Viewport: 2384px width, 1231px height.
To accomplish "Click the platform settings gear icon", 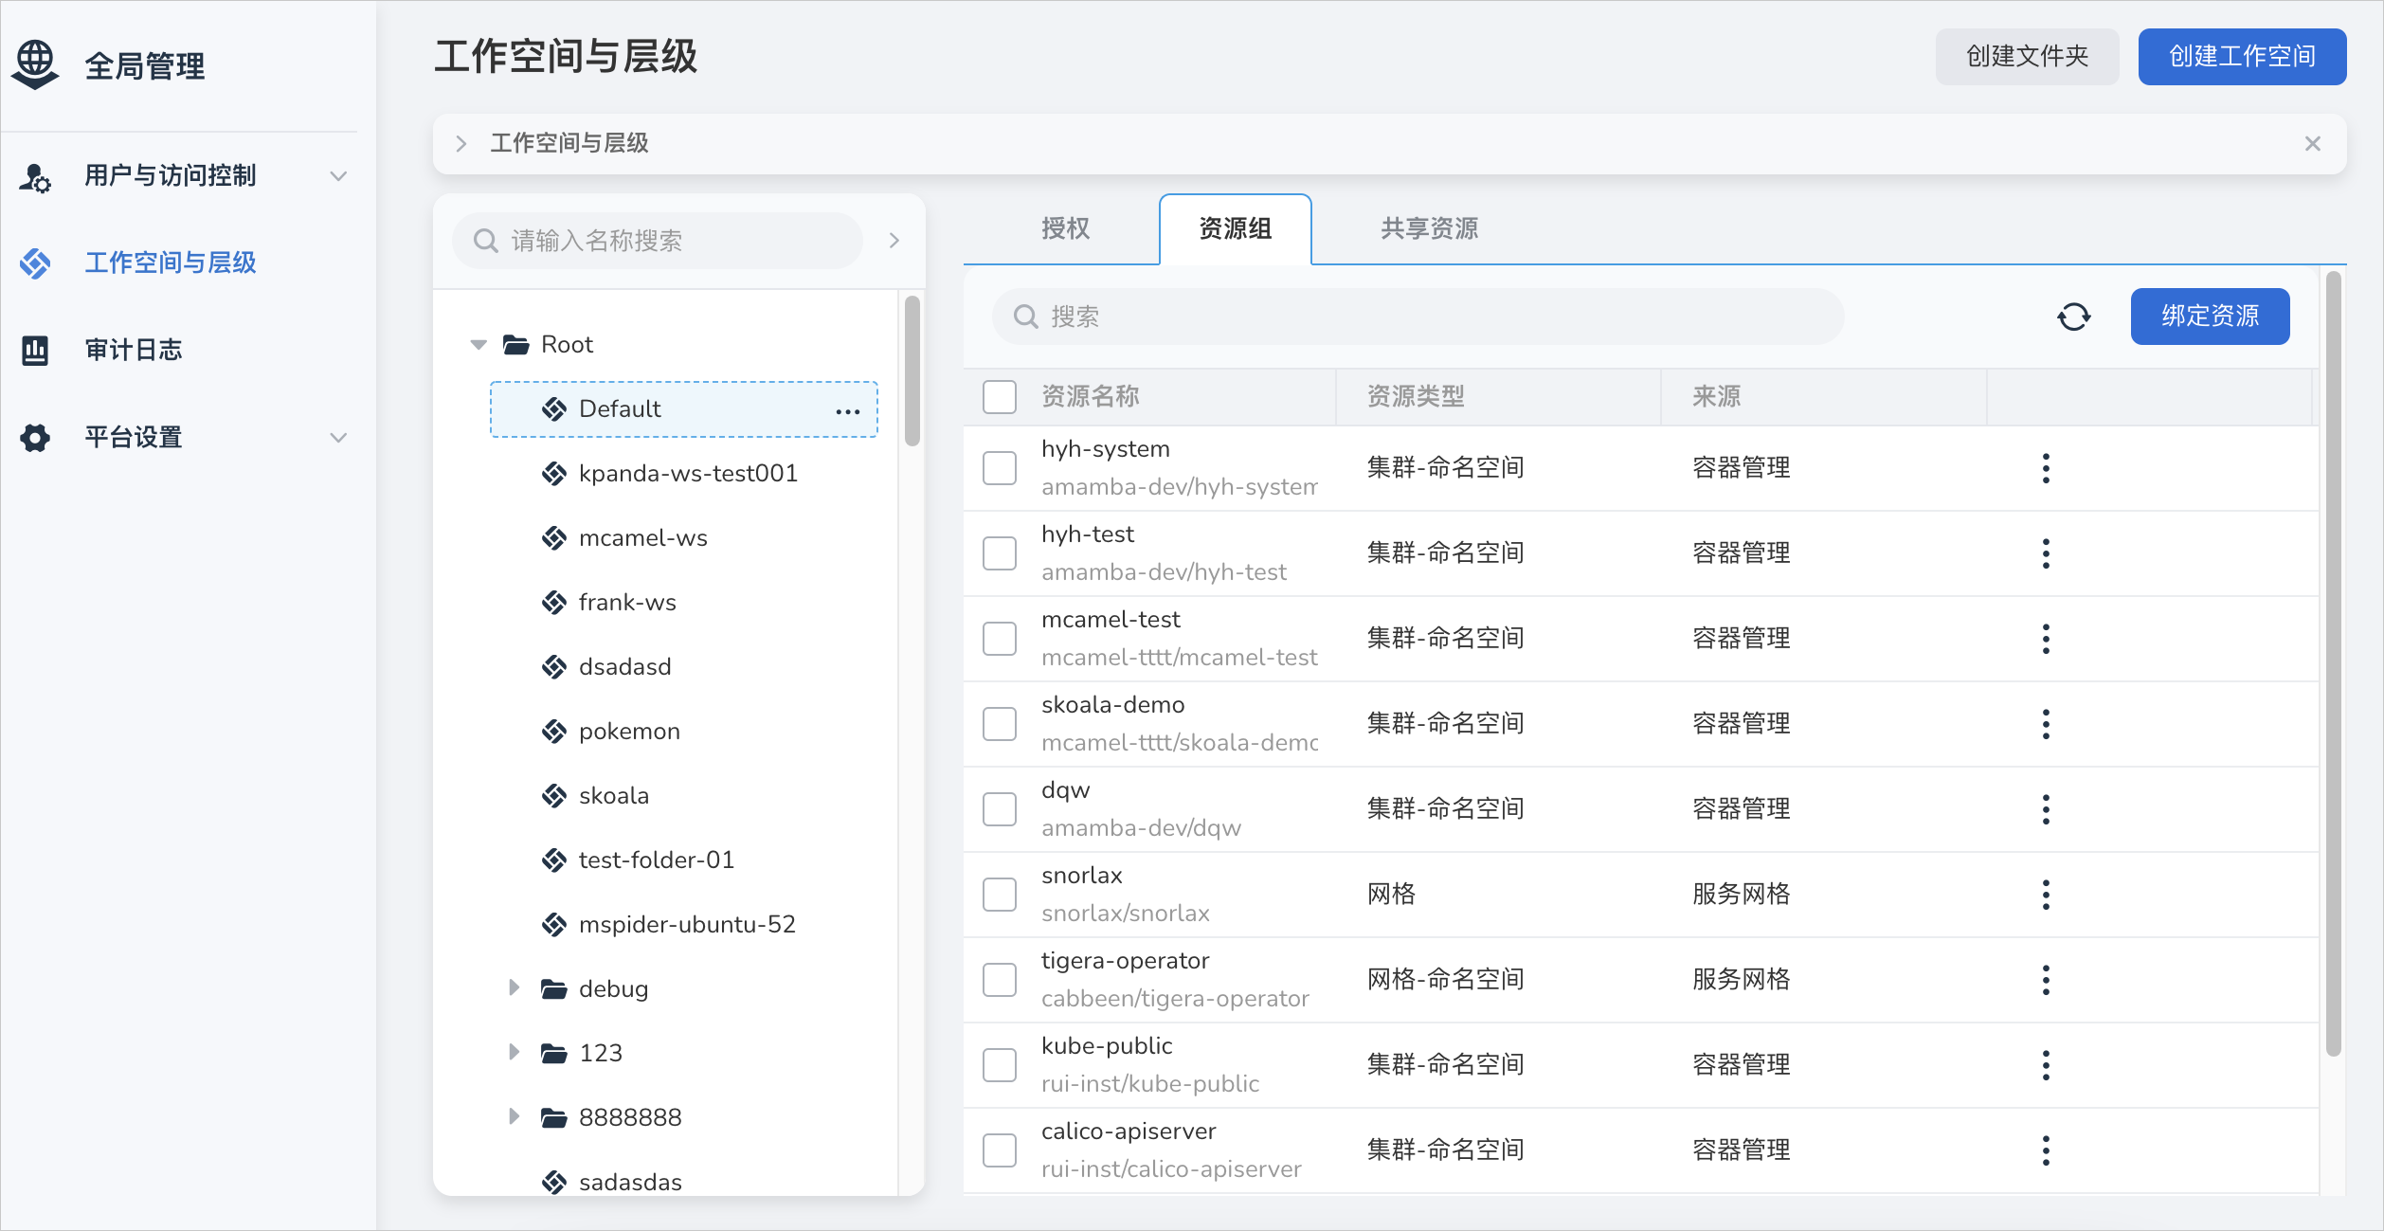I will pos(35,438).
